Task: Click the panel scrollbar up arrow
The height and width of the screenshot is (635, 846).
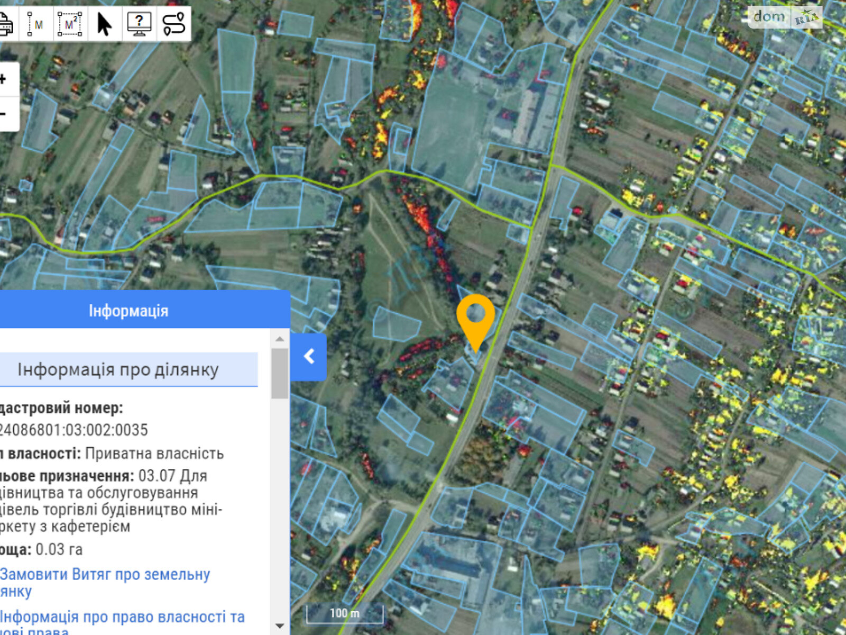Action: pos(280,338)
